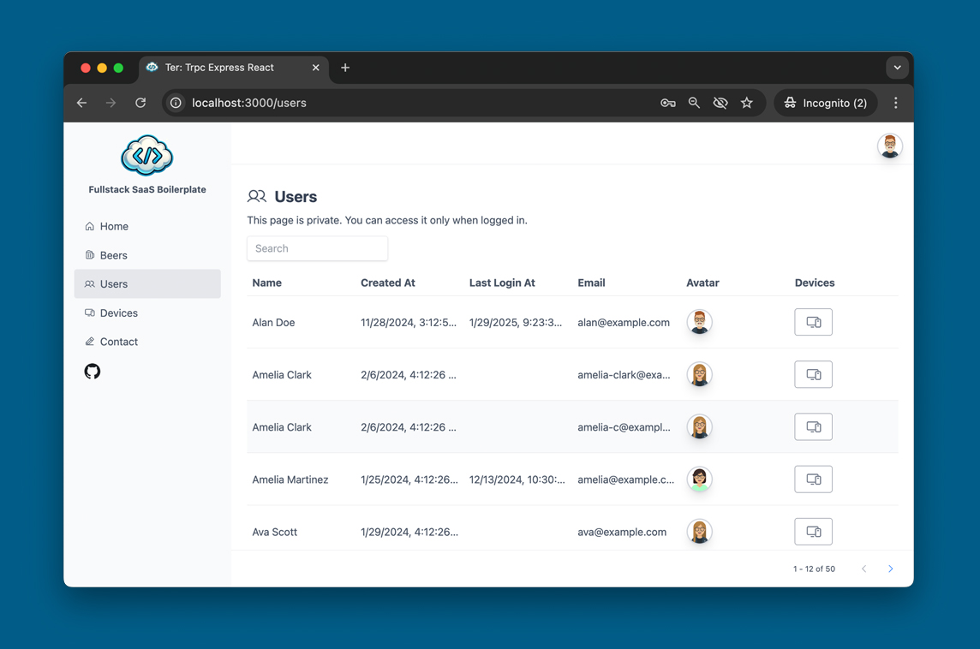Click the Ava Scott name cell
The width and height of the screenshot is (980, 649).
[x=274, y=533]
